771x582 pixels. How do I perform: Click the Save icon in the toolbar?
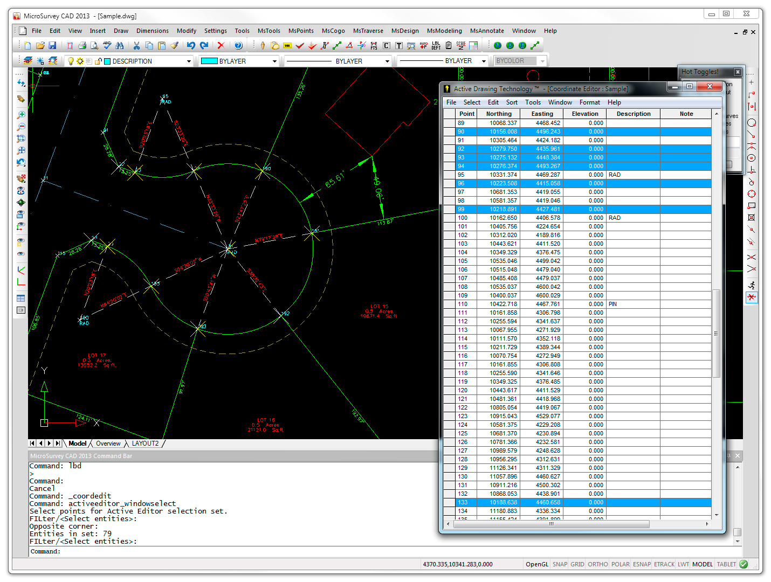(x=52, y=46)
